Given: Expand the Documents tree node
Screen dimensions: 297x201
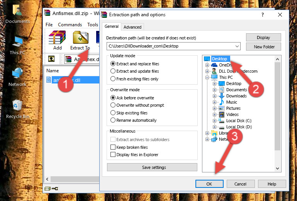Looking at the screenshot, I should [x=214, y=90].
